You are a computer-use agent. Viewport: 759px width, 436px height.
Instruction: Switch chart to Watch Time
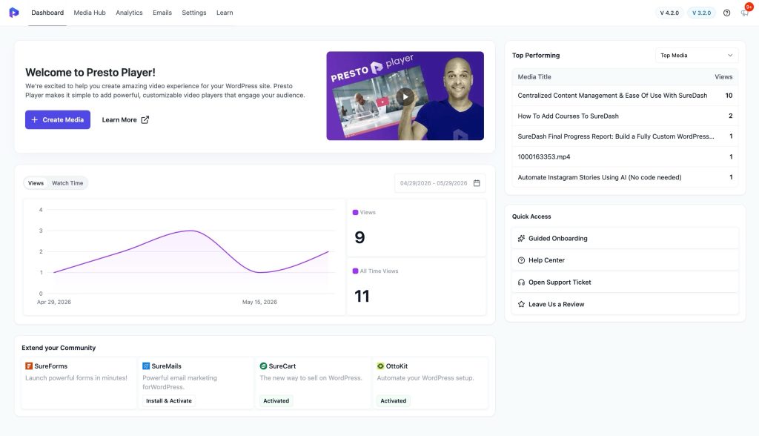pyautogui.click(x=67, y=183)
